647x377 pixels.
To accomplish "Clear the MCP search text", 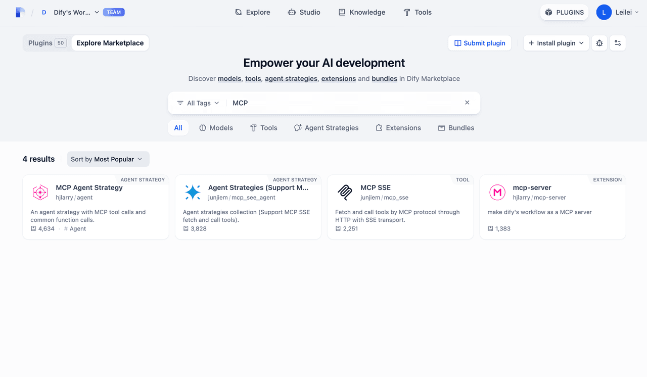I will (467, 103).
